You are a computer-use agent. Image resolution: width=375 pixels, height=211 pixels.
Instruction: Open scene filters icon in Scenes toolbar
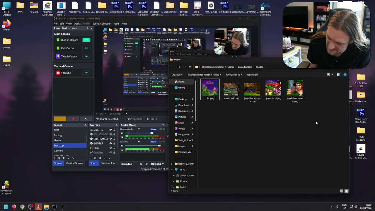tap(64, 158)
